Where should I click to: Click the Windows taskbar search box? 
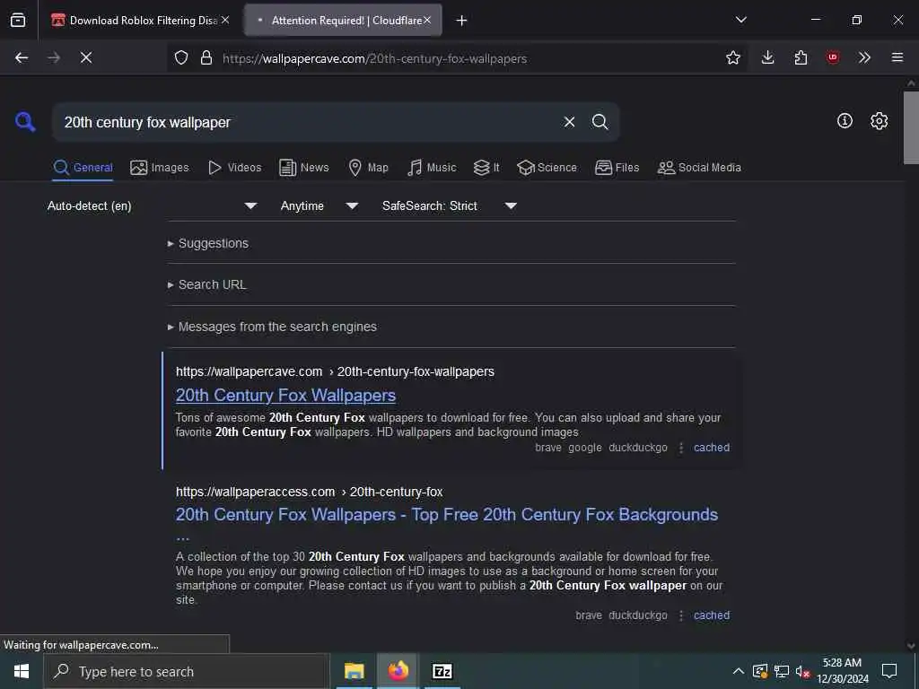click(x=186, y=671)
